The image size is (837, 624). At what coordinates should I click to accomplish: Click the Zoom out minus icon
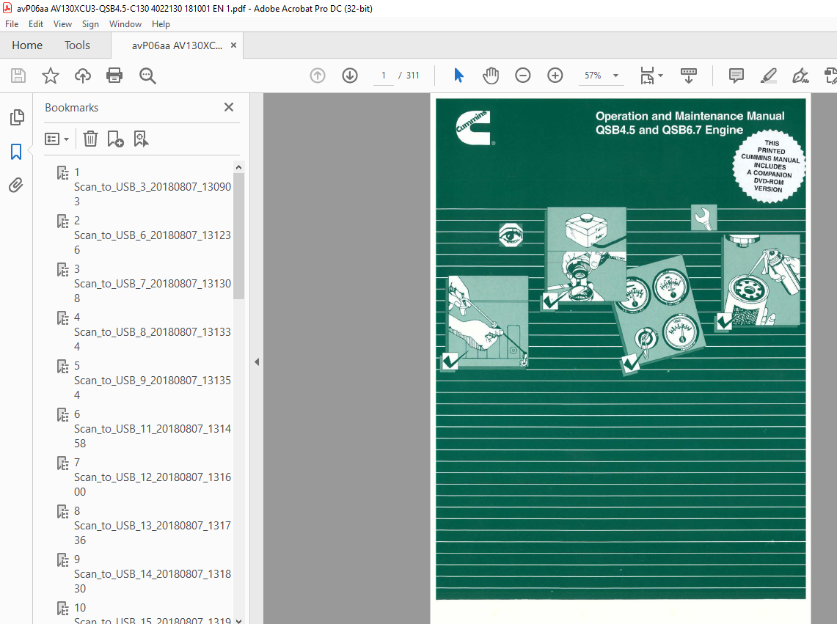pos(522,76)
